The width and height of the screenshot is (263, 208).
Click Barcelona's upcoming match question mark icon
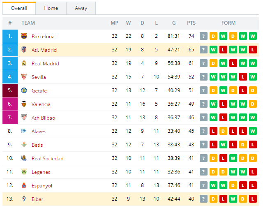tap(203, 36)
